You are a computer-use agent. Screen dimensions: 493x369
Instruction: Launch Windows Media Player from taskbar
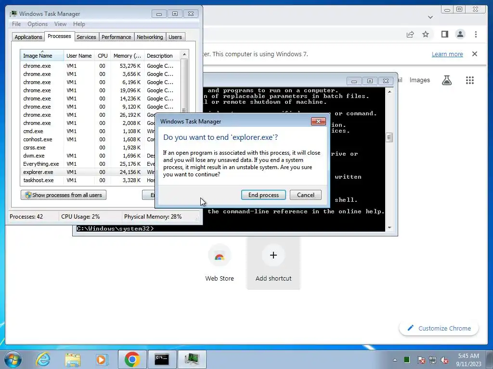[x=101, y=359]
